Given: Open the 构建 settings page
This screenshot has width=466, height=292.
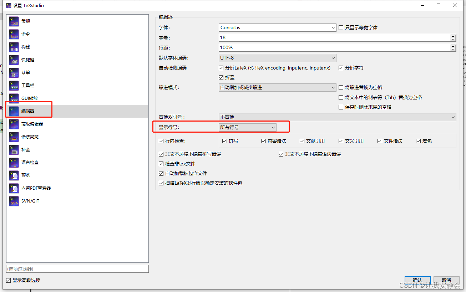Looking at the screenshot, I should point(77,47).
